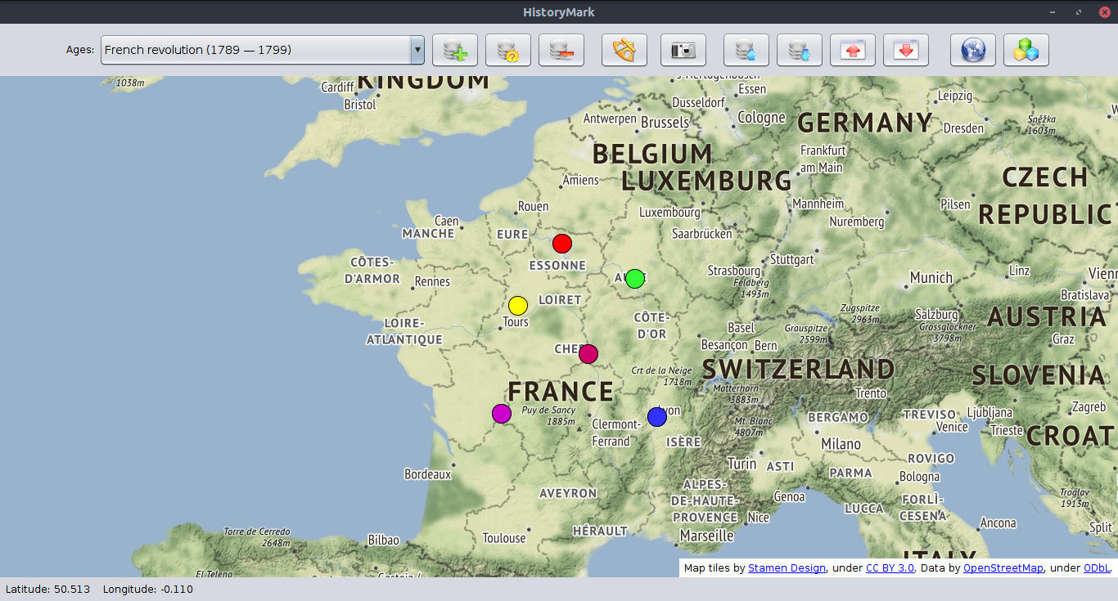Click the AUSTRIA label on map
Screen dimensions: 1118x601
[1047, 316]
